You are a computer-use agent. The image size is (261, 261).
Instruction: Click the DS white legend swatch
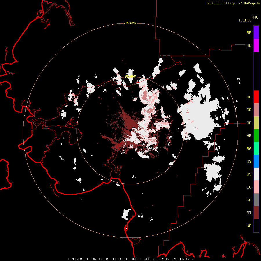coord(256,174)
